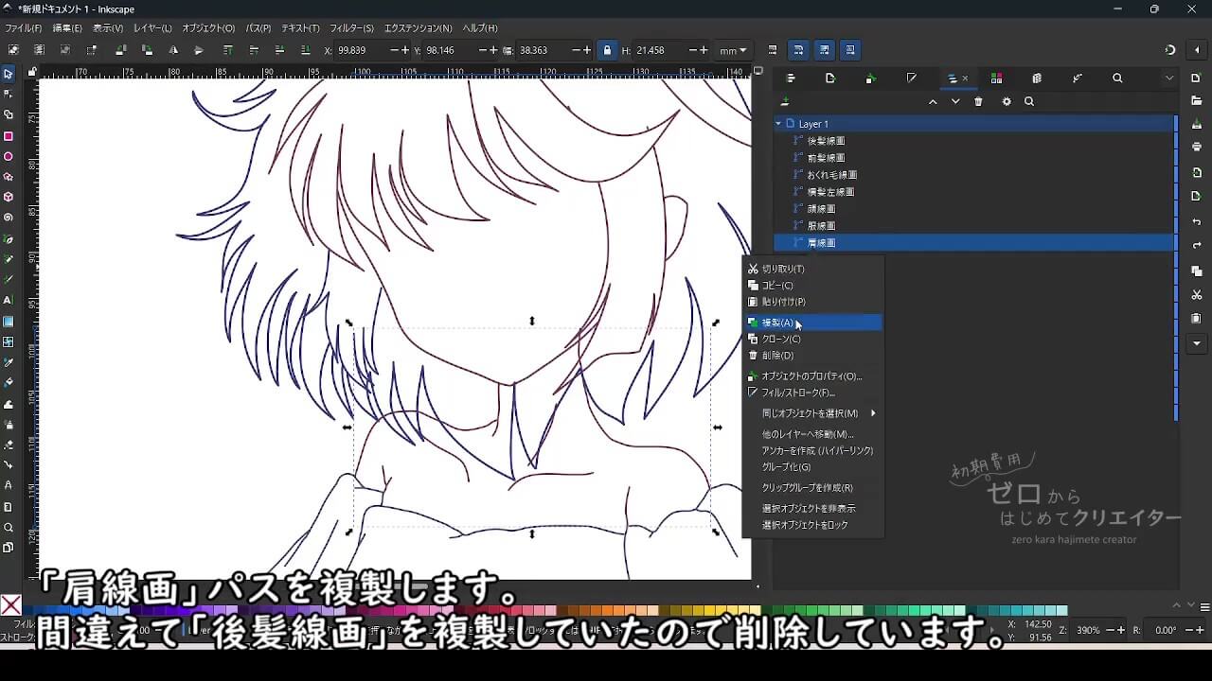This screenshot has height=681, width=1212.
Task: Choose the Text tool in toolbox
Action: (9, 300)
